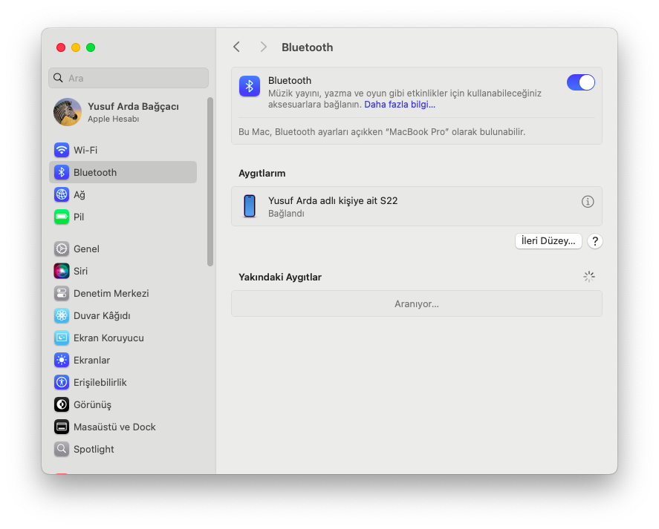Open Ekran Koruyucu icon in sidebar

[x=62, y=338]
